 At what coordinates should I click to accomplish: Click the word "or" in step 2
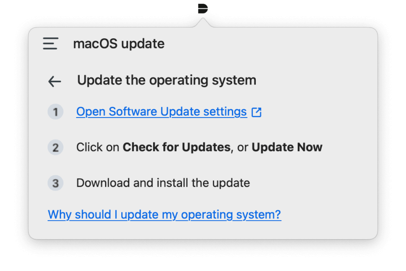pyautogui.click(x=242, y=148)
